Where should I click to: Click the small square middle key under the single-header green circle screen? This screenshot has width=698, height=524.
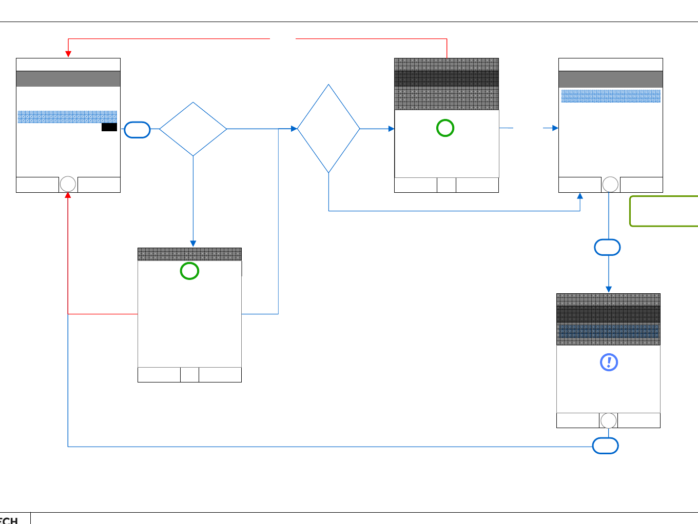click(189, 375)
